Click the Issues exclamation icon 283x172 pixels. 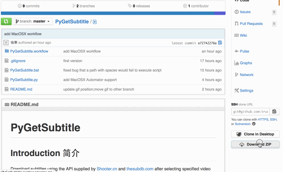(x=236, y=12)
